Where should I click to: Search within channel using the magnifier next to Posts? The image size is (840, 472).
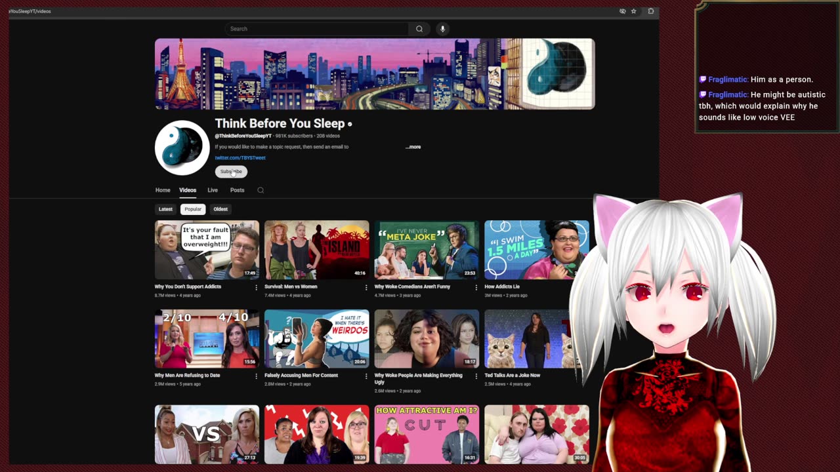coord(261,190)
